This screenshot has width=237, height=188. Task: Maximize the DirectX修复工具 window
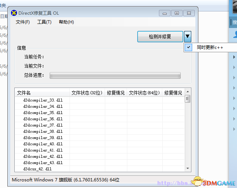pyautogui.click(x=177, y=13)
